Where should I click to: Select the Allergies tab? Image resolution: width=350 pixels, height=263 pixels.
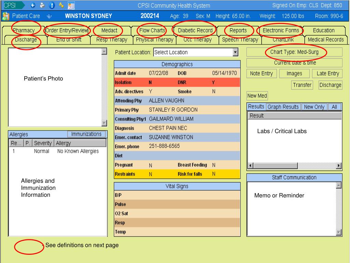[19, 134]
